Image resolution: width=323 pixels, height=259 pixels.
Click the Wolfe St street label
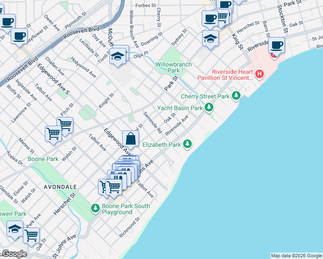click(x=14, y=92)
